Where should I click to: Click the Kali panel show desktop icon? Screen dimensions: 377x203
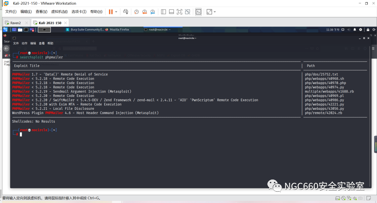point(14,29)
